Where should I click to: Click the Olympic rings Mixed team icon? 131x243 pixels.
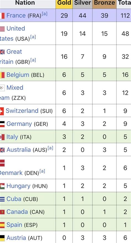click(2, 88)
